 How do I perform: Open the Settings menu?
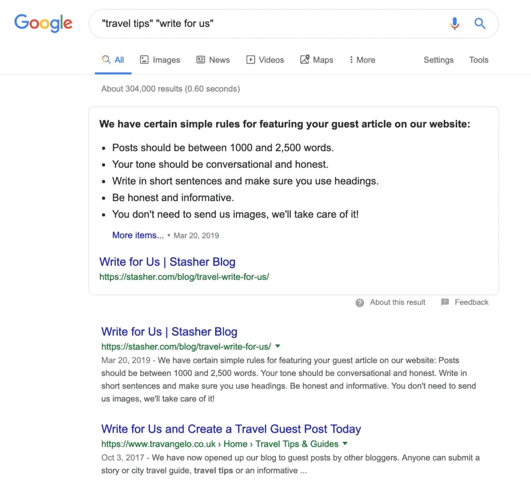438,60
